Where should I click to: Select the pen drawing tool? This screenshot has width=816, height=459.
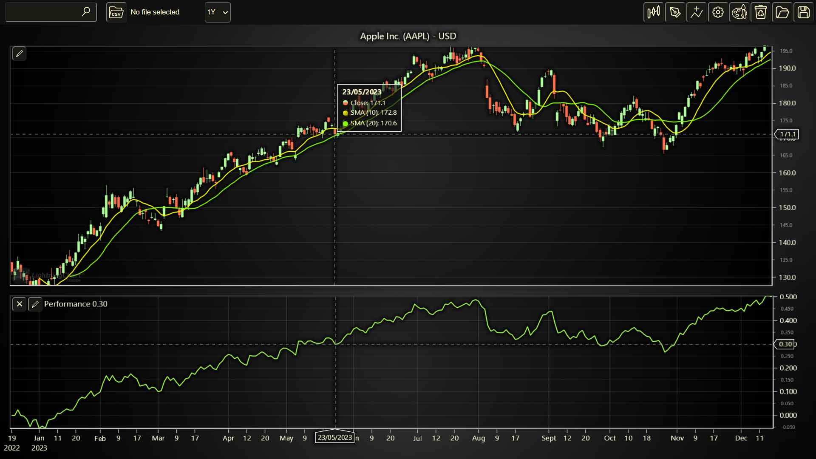pos(675,12)
